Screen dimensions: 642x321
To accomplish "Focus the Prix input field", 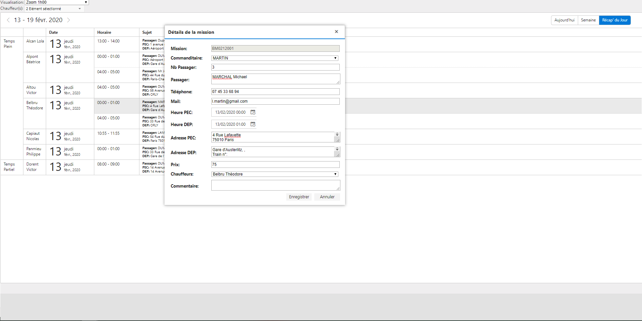I will [x=275, y=165].
